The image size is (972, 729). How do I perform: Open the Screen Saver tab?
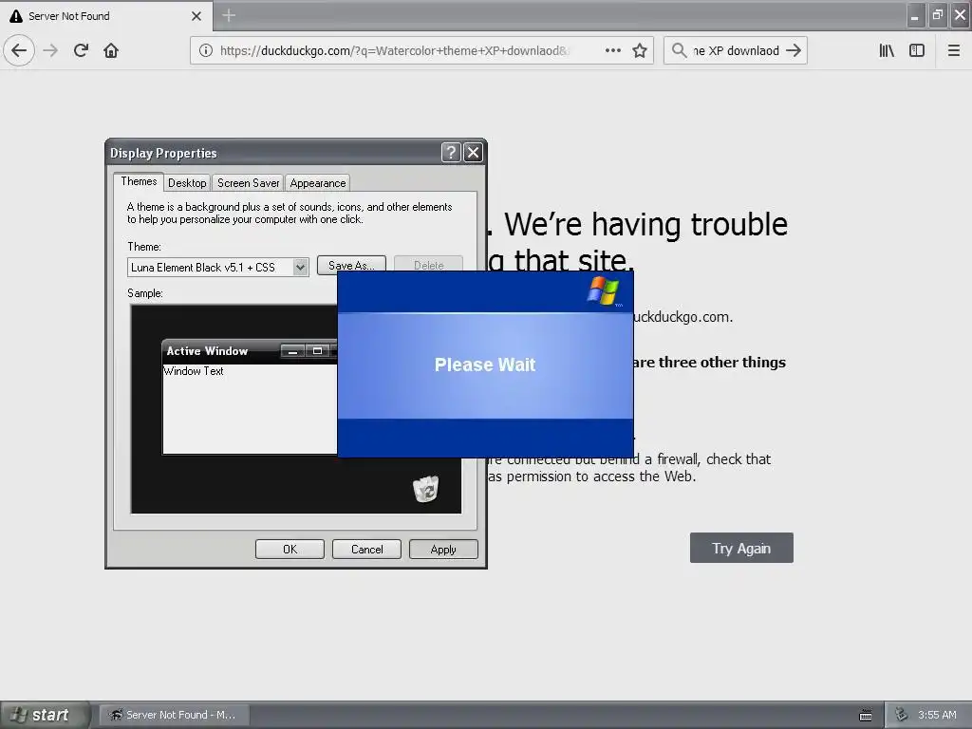(x=248, y=183)
